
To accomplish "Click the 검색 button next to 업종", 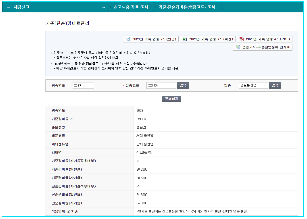I will [x=274, y=85].
